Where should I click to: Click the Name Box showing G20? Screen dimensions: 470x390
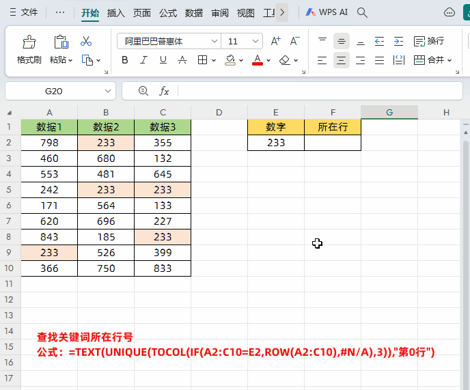point(60,91)
